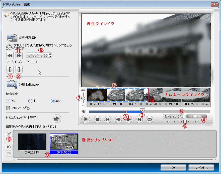
Task: Stop video playback
Action: click(97, 119)
